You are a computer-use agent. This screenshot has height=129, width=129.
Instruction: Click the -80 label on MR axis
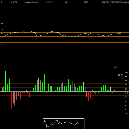(126, 110)
